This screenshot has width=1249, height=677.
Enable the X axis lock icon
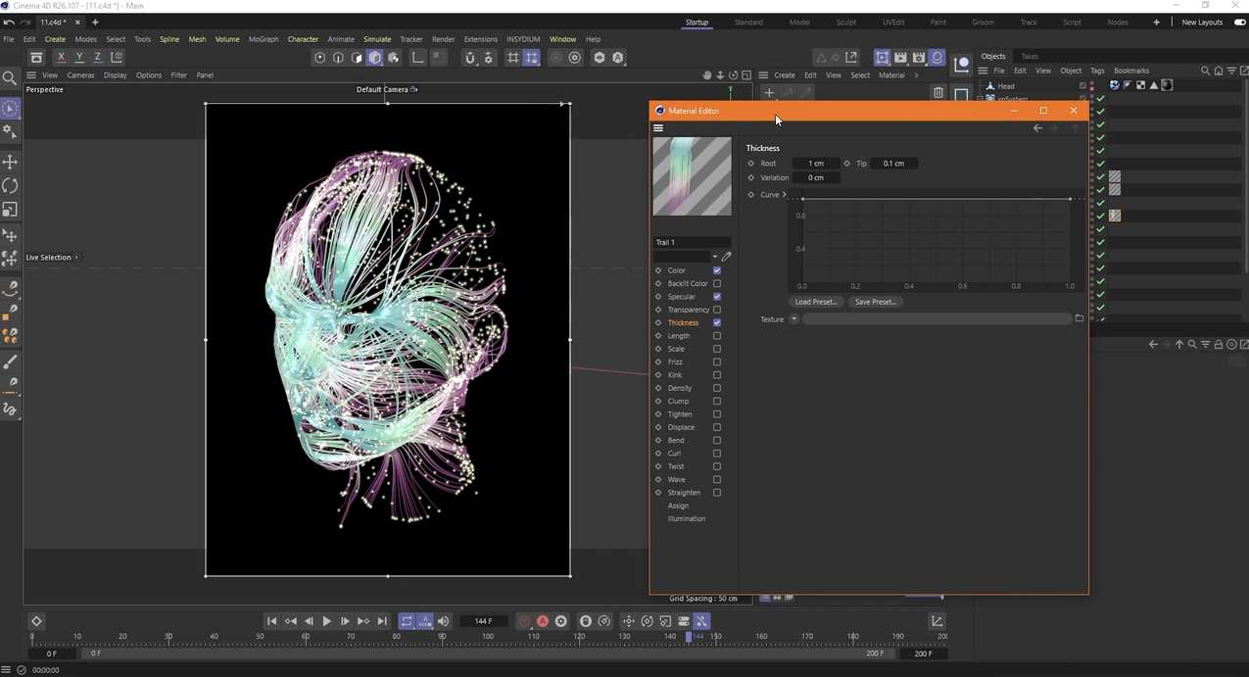point(61,57)
